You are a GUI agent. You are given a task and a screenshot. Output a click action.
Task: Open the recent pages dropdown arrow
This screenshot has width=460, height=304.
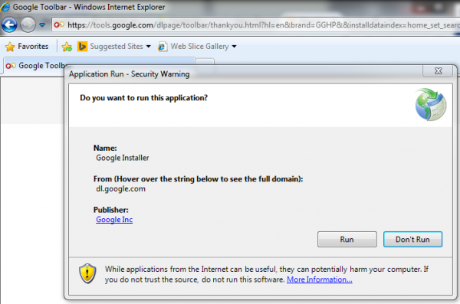click(42, 25)
